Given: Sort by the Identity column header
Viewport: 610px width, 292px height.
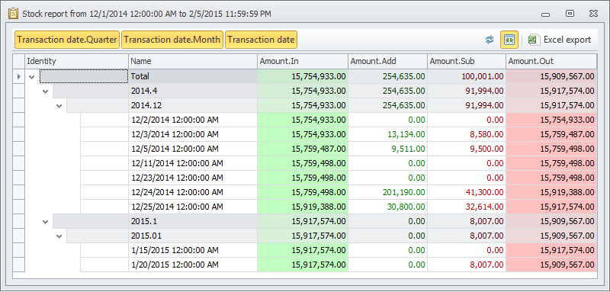Looking at the screenshot, I should tap(77, 62).
